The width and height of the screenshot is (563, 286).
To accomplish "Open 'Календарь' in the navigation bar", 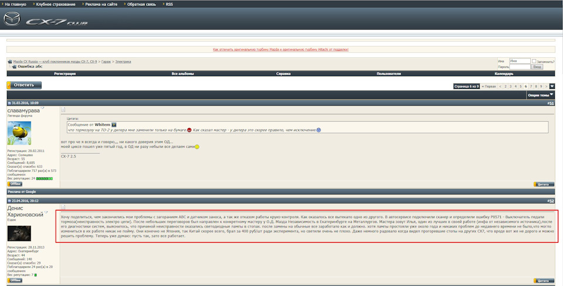I will (504, 74).
